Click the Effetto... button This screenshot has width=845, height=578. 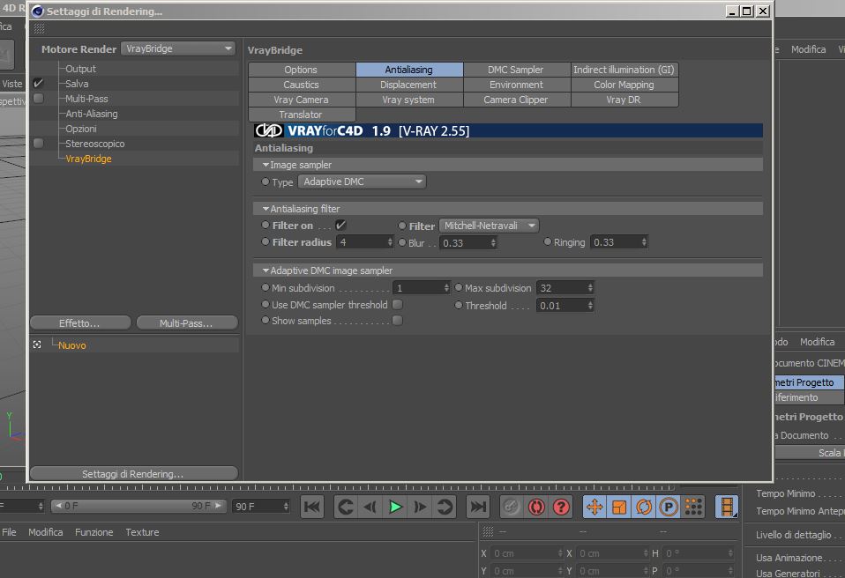[80, 322]
